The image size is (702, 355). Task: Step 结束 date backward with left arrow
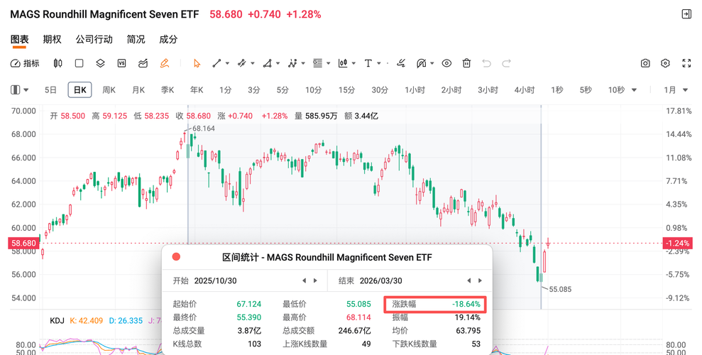click(468, 280)
